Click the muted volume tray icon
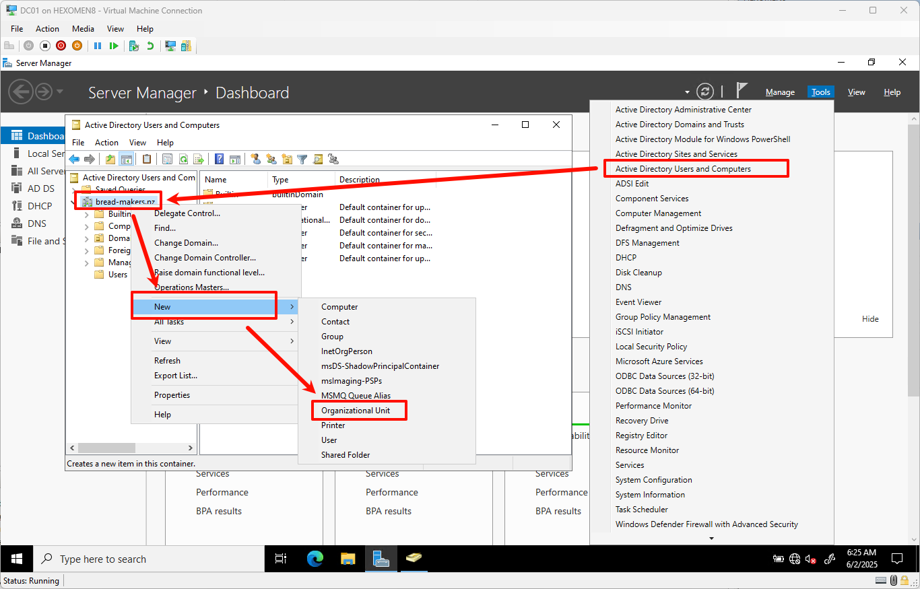 pos(811,559)
